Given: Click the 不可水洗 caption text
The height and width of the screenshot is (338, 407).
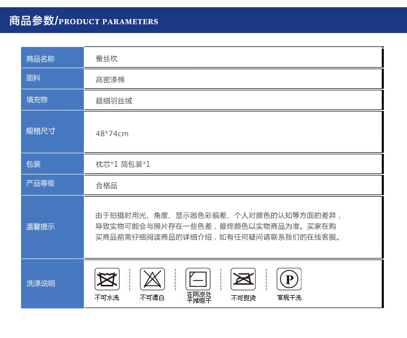Looking at the screenshot, I should 107,298.
